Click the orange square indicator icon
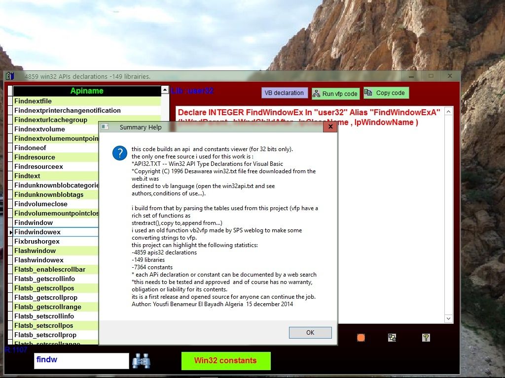The image size is (505, 378). click(x=360, y=338)
